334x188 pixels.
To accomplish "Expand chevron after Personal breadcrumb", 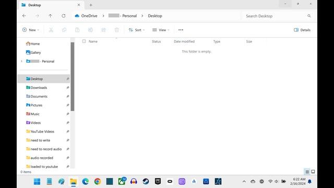I will click(142, 16).
